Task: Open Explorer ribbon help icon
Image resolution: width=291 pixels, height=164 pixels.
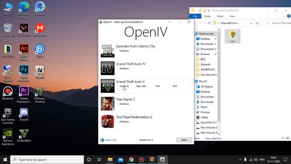Action: [289, 16]
